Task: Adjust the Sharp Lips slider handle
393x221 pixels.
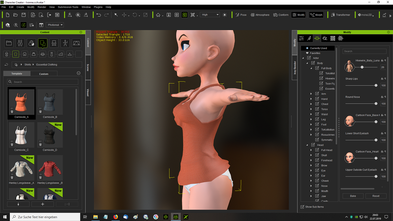Action: point(376,85)
